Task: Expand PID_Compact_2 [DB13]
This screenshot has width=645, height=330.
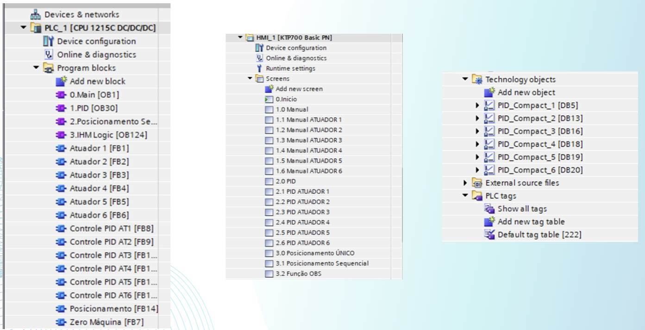Action: pyautogui.click(x=477, y=118)
